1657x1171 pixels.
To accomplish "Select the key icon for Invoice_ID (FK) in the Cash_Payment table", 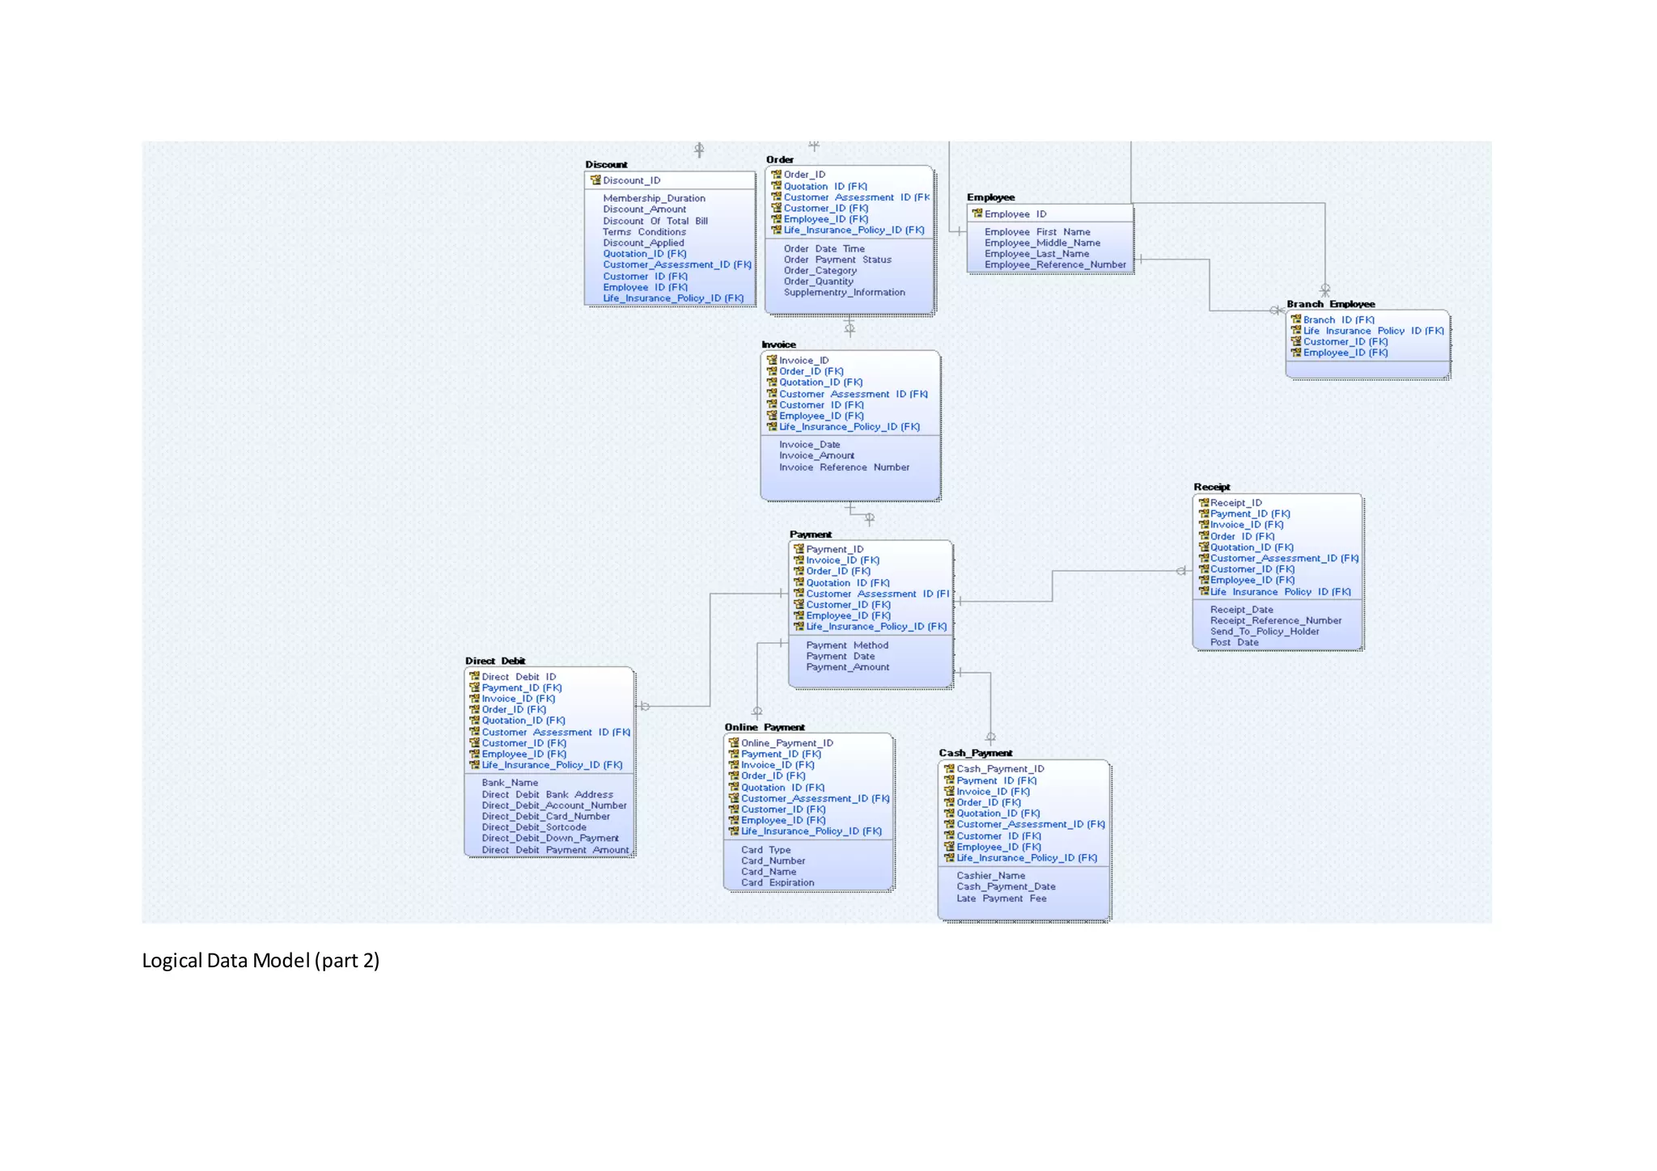I will coord(949,791).
